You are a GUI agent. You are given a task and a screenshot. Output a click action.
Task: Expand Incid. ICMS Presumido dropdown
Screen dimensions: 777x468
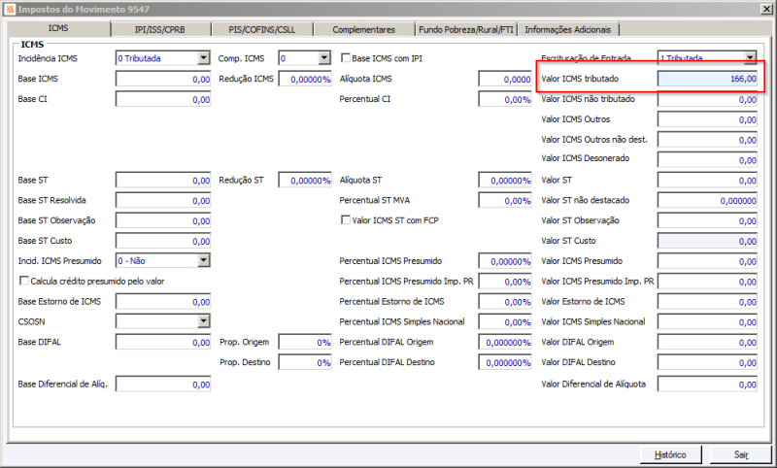(x=204, y=260)
